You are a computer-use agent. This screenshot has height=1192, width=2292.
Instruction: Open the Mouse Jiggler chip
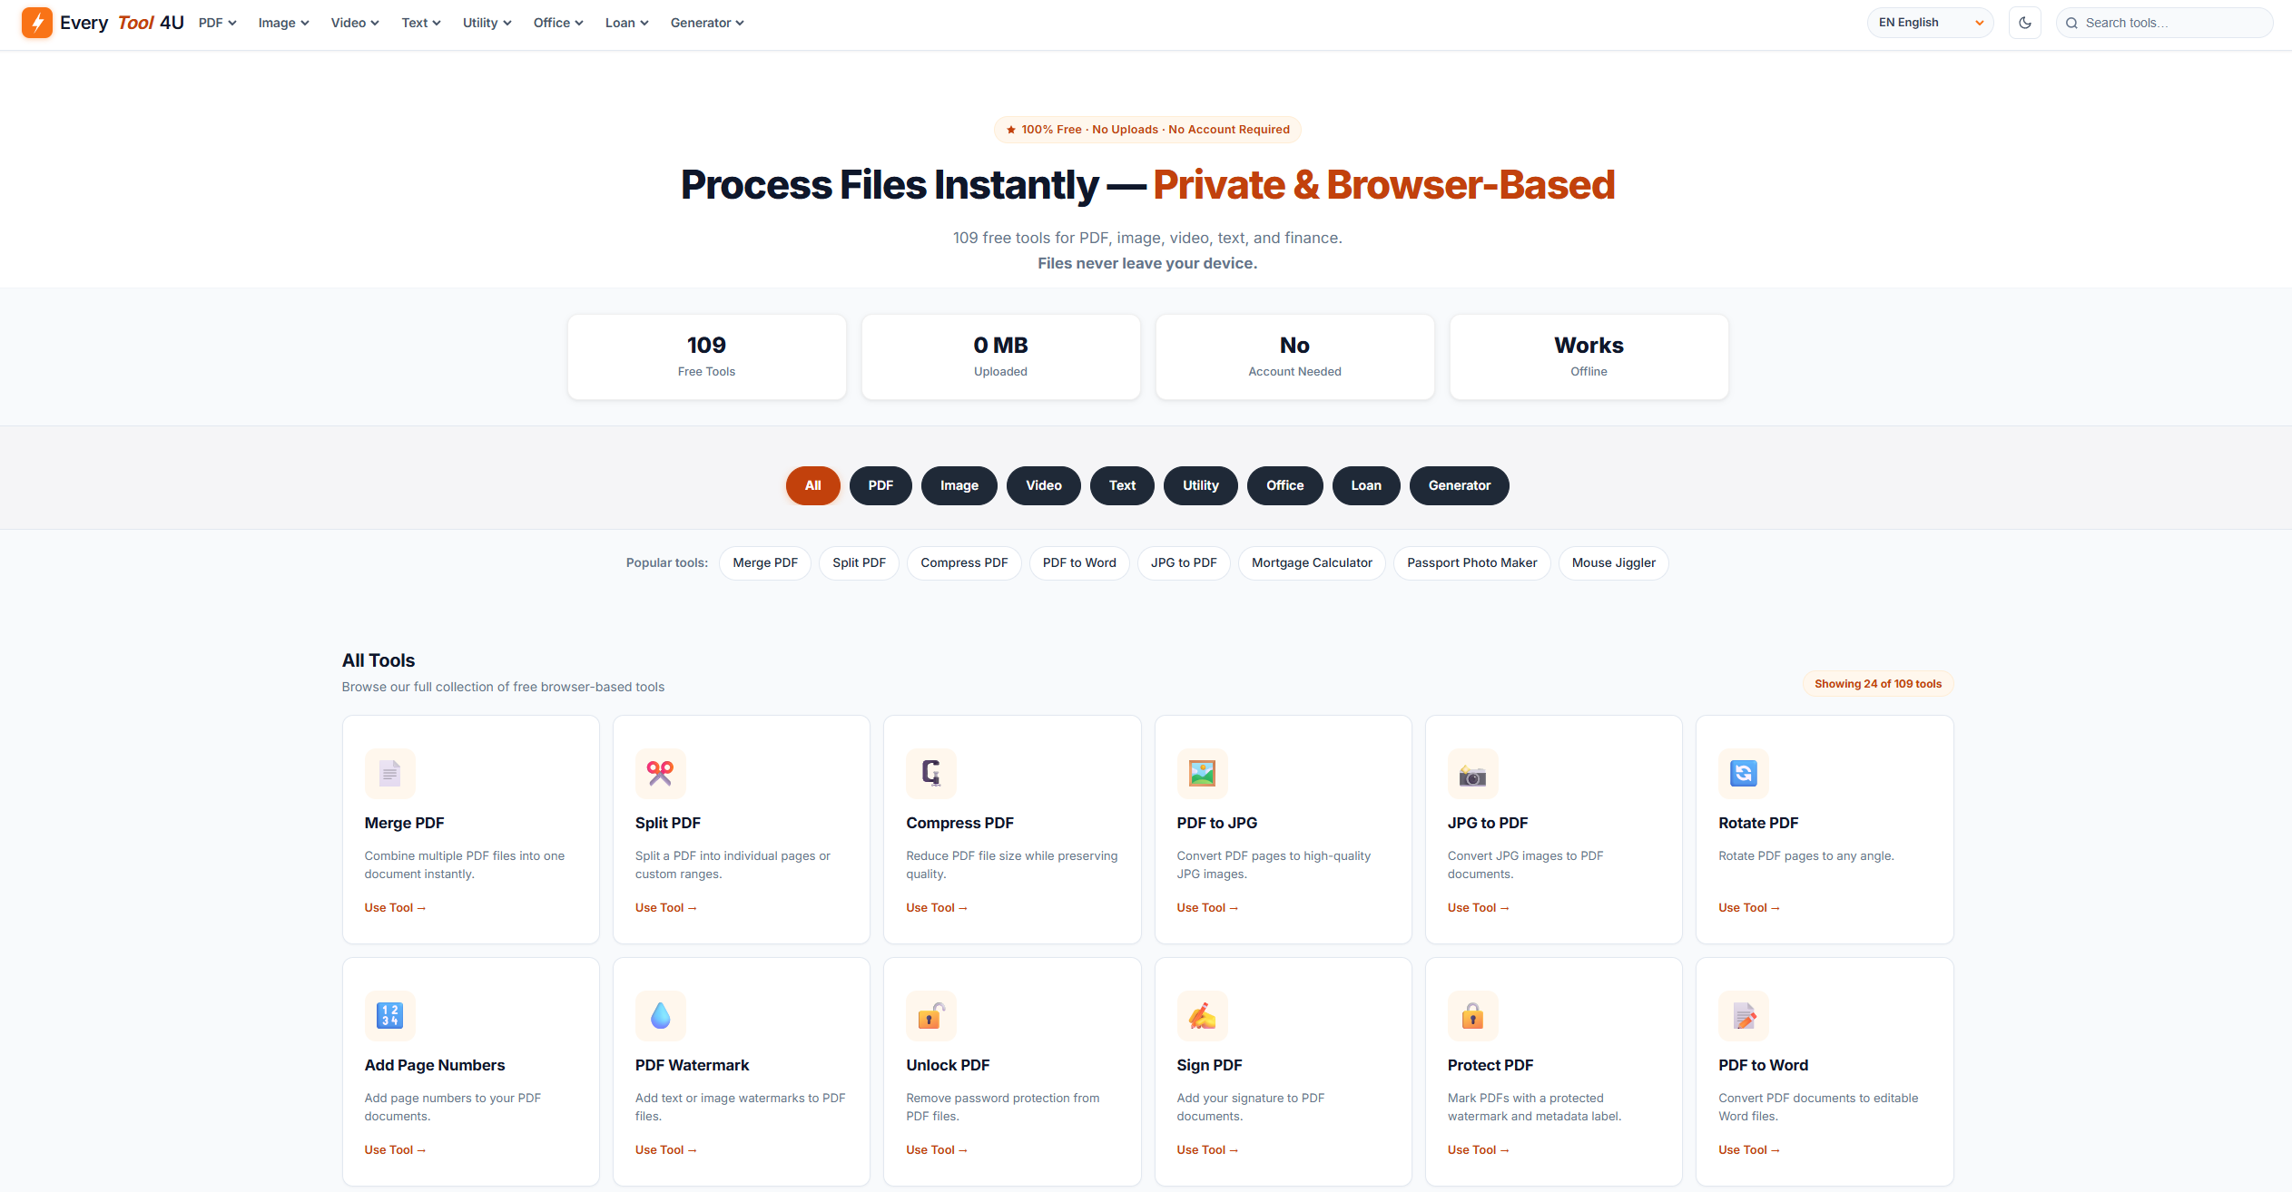pyautogui.click(x=1614, y=563)
